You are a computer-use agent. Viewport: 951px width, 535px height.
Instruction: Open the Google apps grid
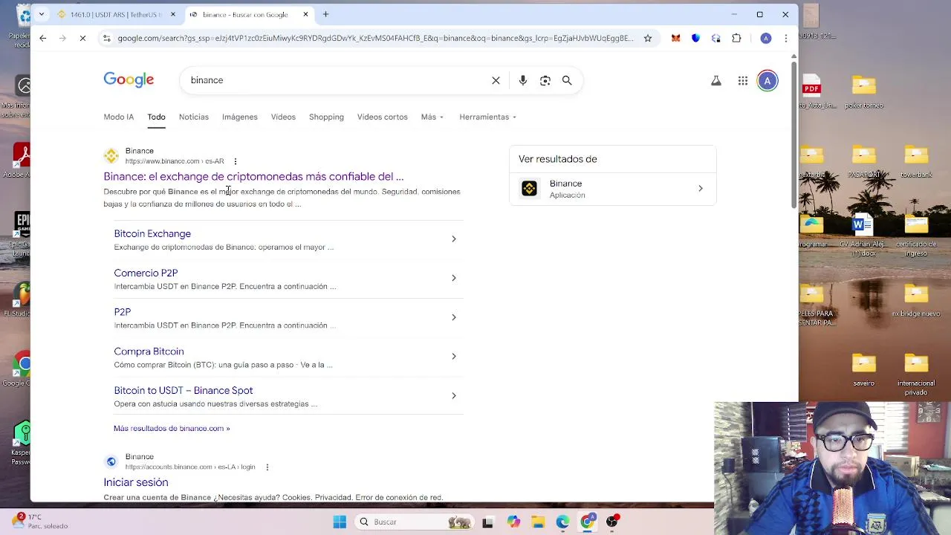(743, 80)
